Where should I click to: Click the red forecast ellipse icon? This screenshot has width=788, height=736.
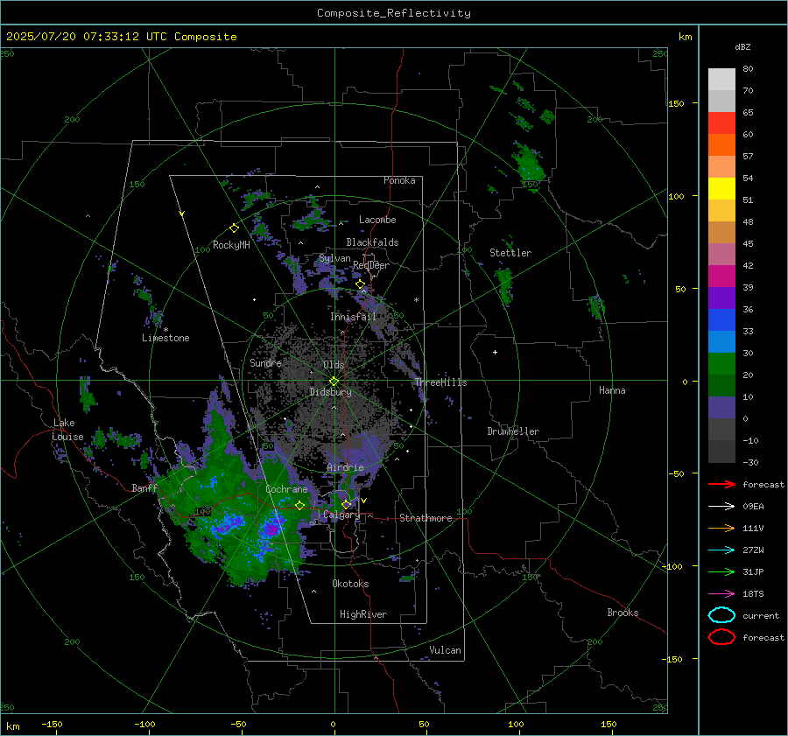click(x=721, y=637)
